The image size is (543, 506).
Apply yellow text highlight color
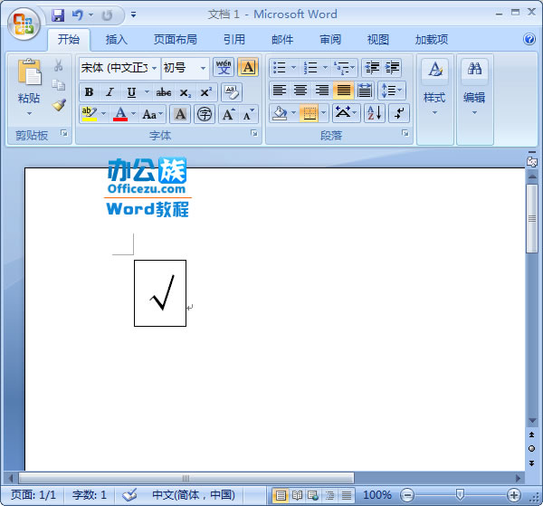[90, 114]
